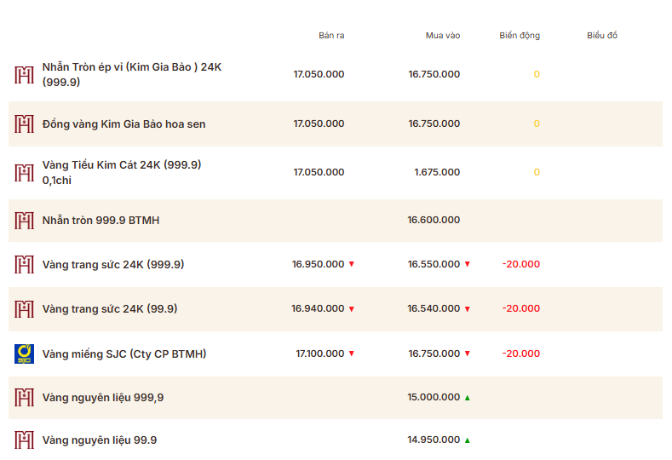This screenshot has width=672, height=460.
Task: Click the Mua vào column header
Action: pyautogui.click(x=442, y=36)
